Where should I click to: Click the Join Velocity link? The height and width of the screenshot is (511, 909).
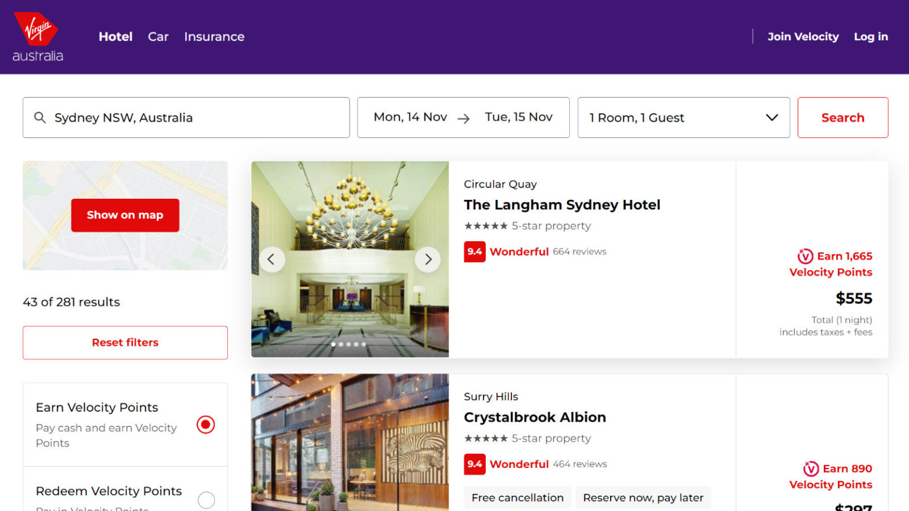803,37
